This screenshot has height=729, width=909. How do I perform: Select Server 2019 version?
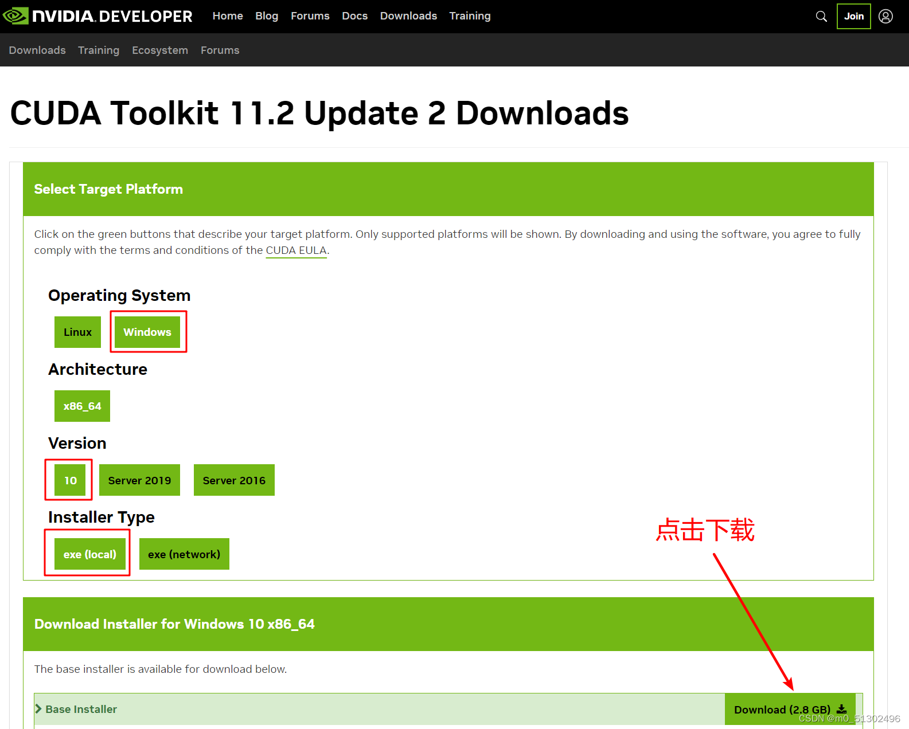139,480
